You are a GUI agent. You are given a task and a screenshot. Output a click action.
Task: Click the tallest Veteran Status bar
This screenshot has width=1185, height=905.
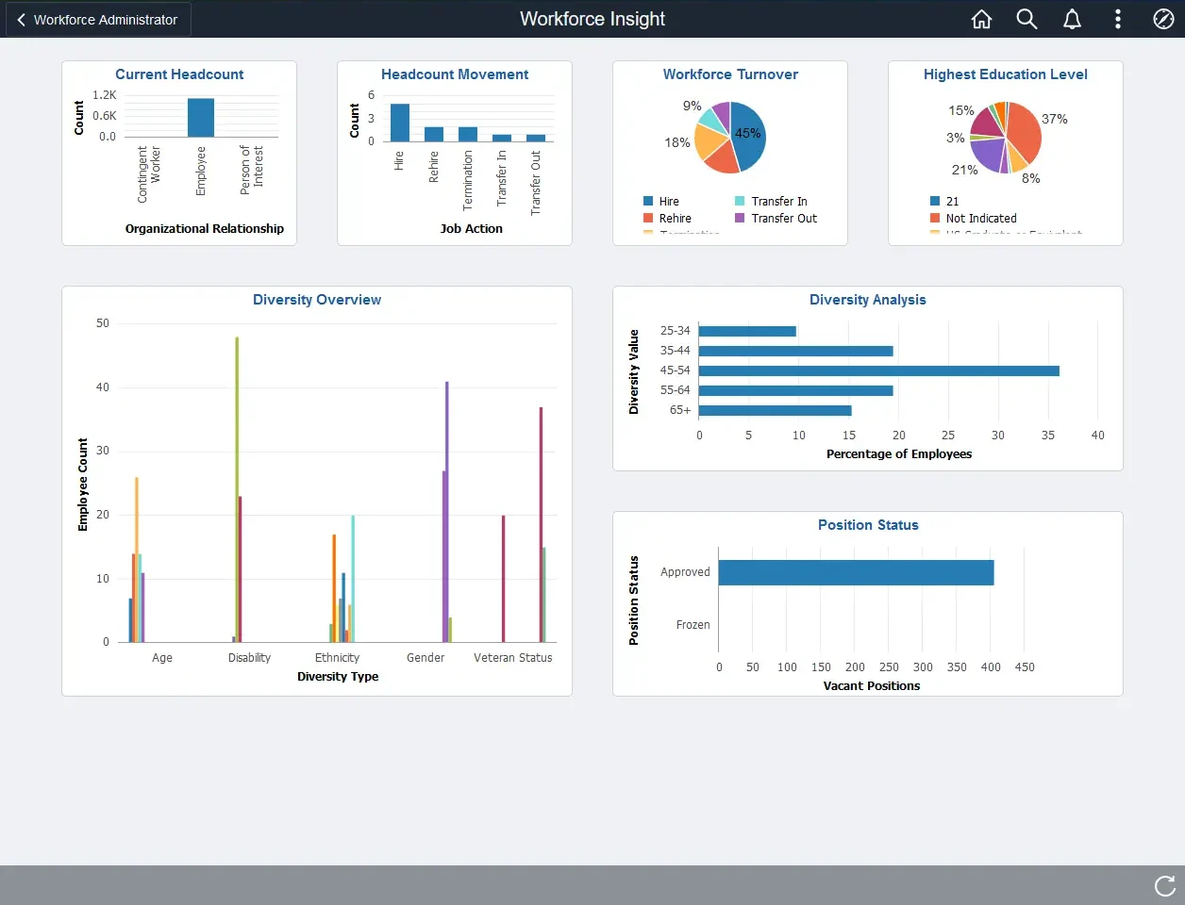point(541,524)
